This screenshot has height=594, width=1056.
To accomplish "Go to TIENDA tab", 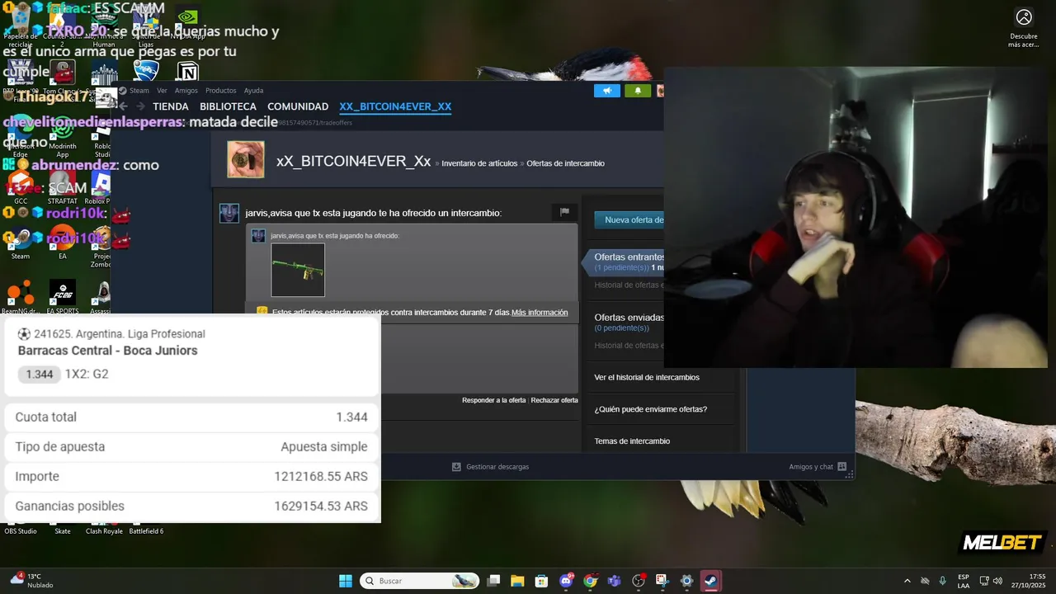I will click(171, 106).
